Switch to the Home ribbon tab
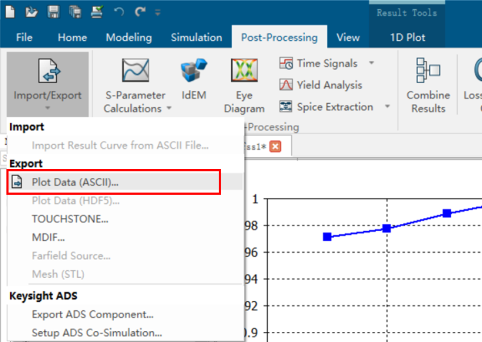This screenshot has width=482, height=342. [72, 38]
